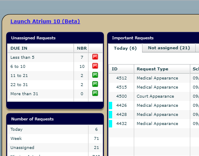Viewport: 199px width, 156px height.
Task: Click the Today row in Number of Requests
Action: 55,130
